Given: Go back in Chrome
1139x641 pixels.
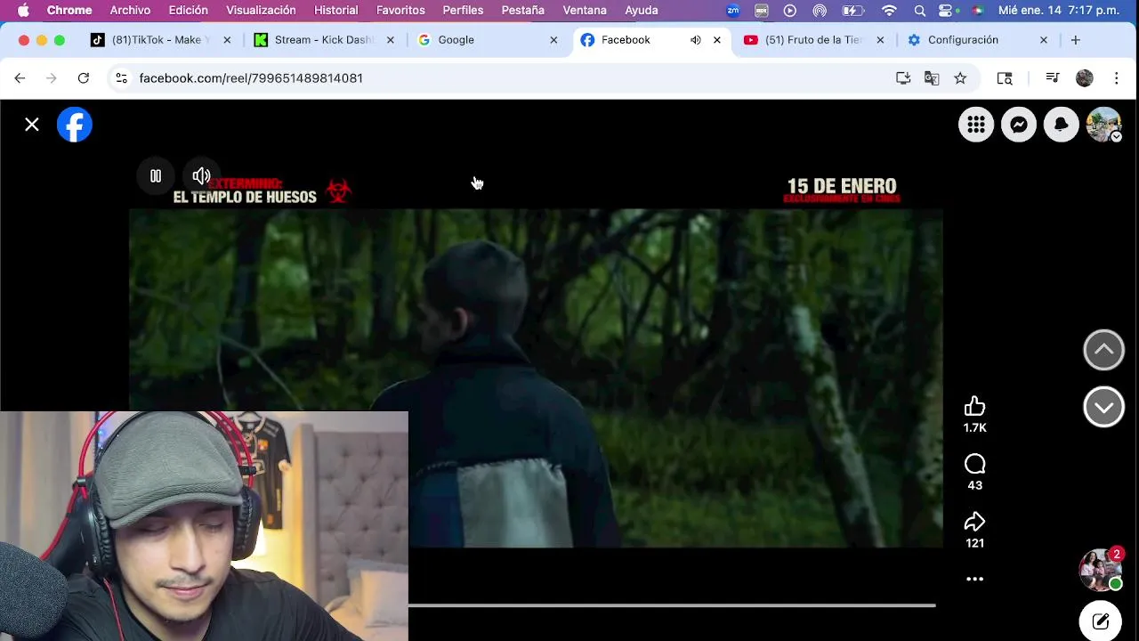Looking at the screenshot, I should [20, 78].
